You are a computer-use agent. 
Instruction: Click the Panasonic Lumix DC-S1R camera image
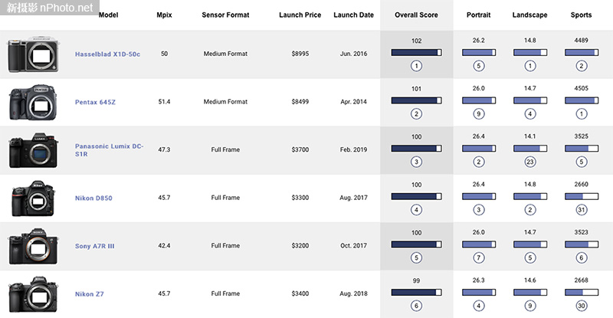point(30,150)
